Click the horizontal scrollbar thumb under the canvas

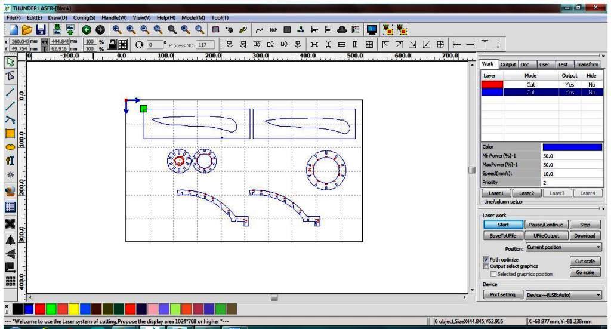tap(274, 297)
